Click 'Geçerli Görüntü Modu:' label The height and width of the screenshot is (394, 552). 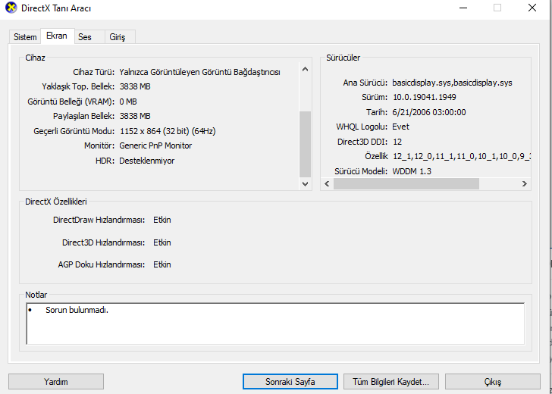point(74,131)
